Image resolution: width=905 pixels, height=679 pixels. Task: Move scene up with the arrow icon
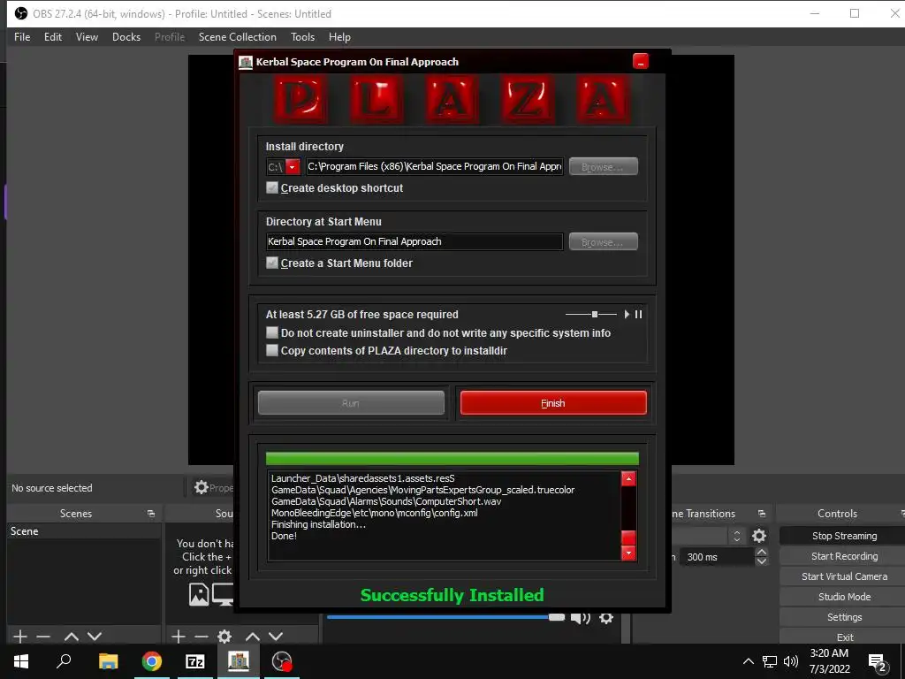[71, 637]
